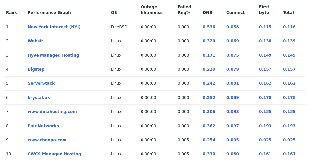Click First byte value 0.115 for NYI
Viewport: 309px width, 161px height.
tap(265, 27)
